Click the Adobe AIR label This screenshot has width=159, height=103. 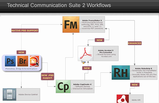point(136,100)
